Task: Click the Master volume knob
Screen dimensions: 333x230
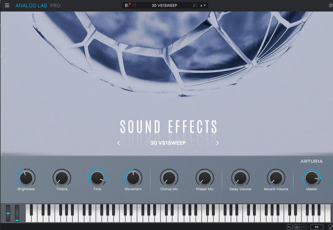Action: 312,178
